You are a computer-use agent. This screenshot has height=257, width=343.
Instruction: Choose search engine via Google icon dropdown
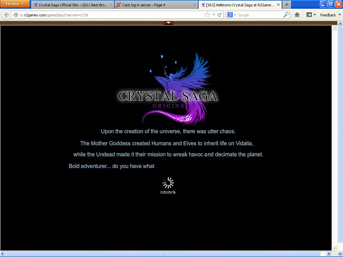point(231,15)
